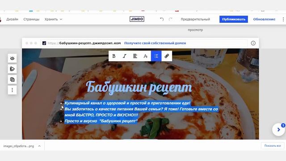The height and width of the screenshot is (161, 286).
Task: Click Показать все downloads button
Action: click(x=273, y=146)
